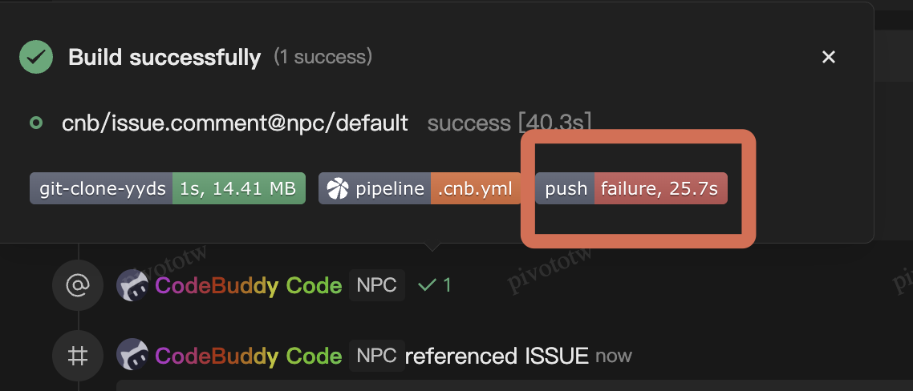Screen dimensions: 913x391
Task: Click the NPC tag before referenced ISSUE
Action: (377, 355)
